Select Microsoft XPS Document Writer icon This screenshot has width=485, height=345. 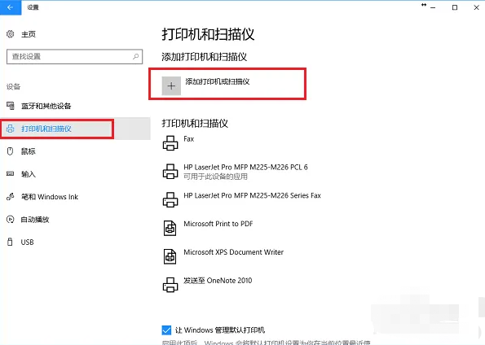coord(170,256)
